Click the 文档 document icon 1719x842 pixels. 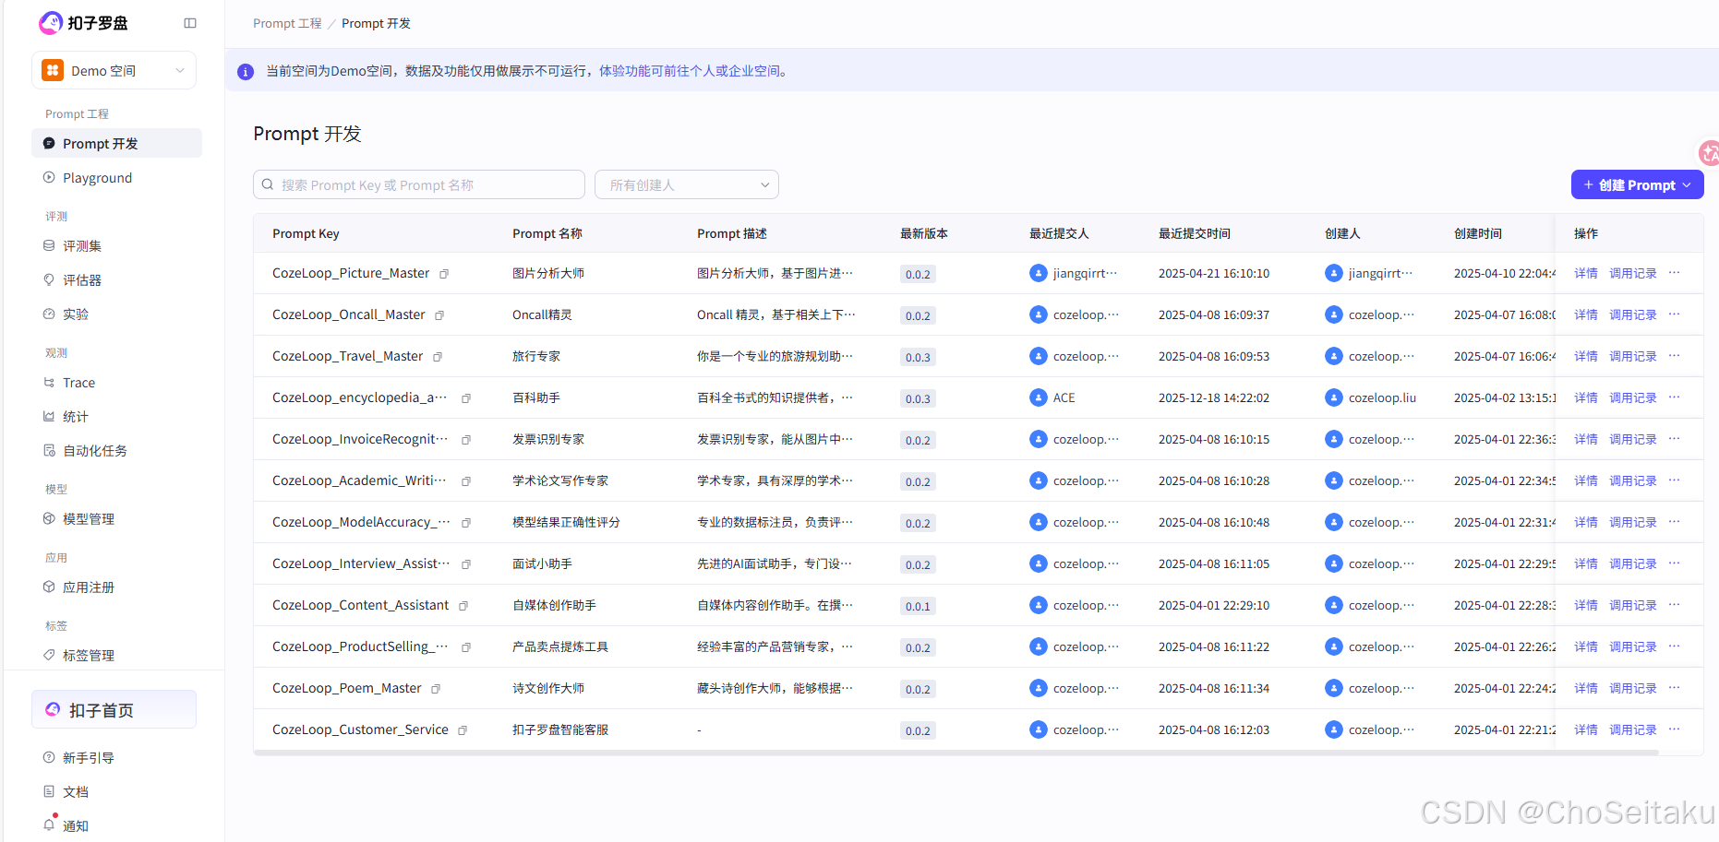49,791
